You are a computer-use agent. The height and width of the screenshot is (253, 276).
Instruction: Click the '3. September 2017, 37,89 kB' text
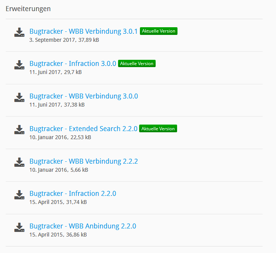pyautogui.click(x=64, y=40)
